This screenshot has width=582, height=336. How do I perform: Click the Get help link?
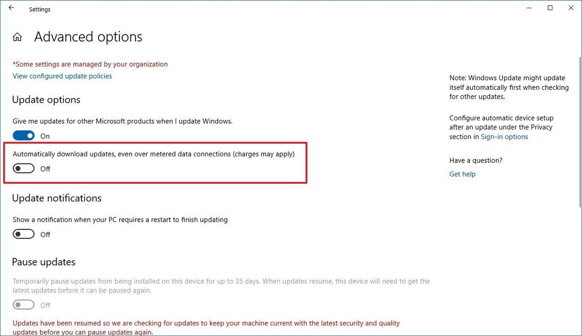coord(462,174)
